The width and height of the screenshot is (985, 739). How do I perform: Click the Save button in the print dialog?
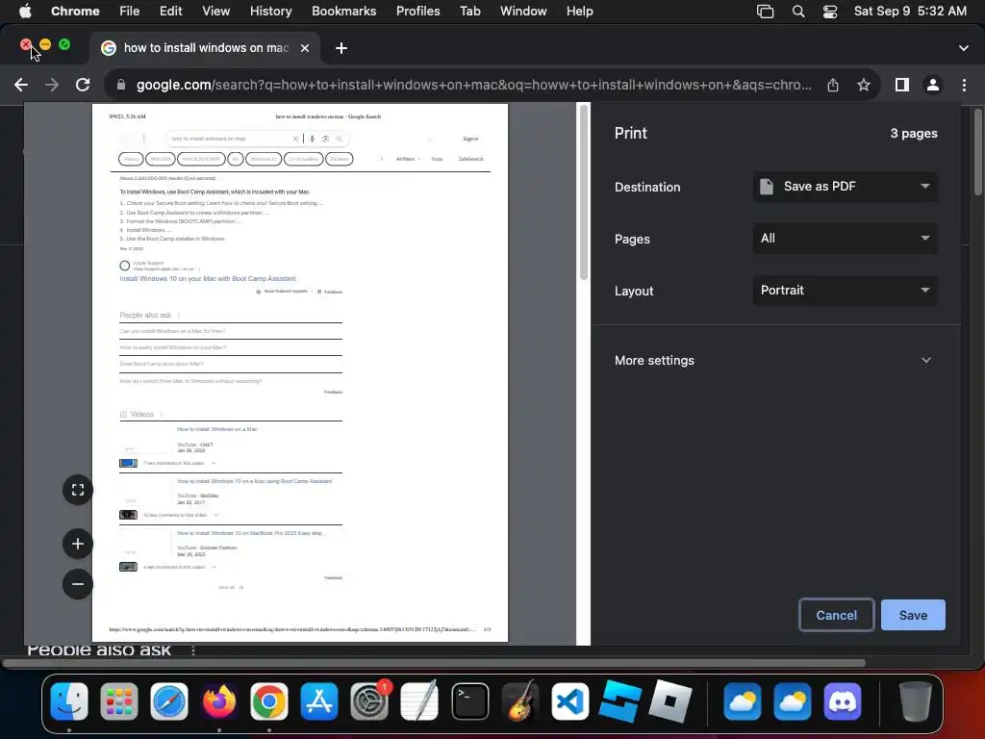point(913,615)
